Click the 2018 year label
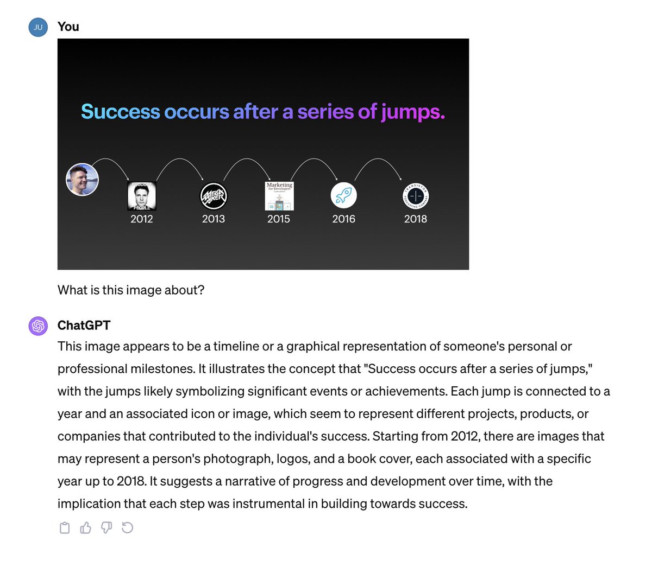Viewport: 652px width, 567px height. click(416, 219)
